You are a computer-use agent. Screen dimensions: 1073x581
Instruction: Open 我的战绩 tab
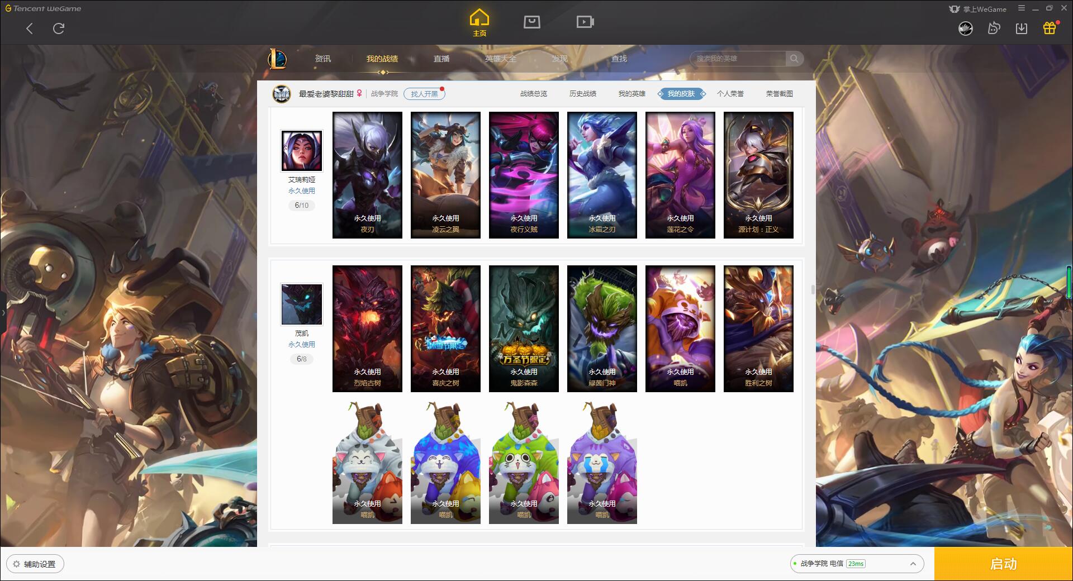(x=382, y=59)
